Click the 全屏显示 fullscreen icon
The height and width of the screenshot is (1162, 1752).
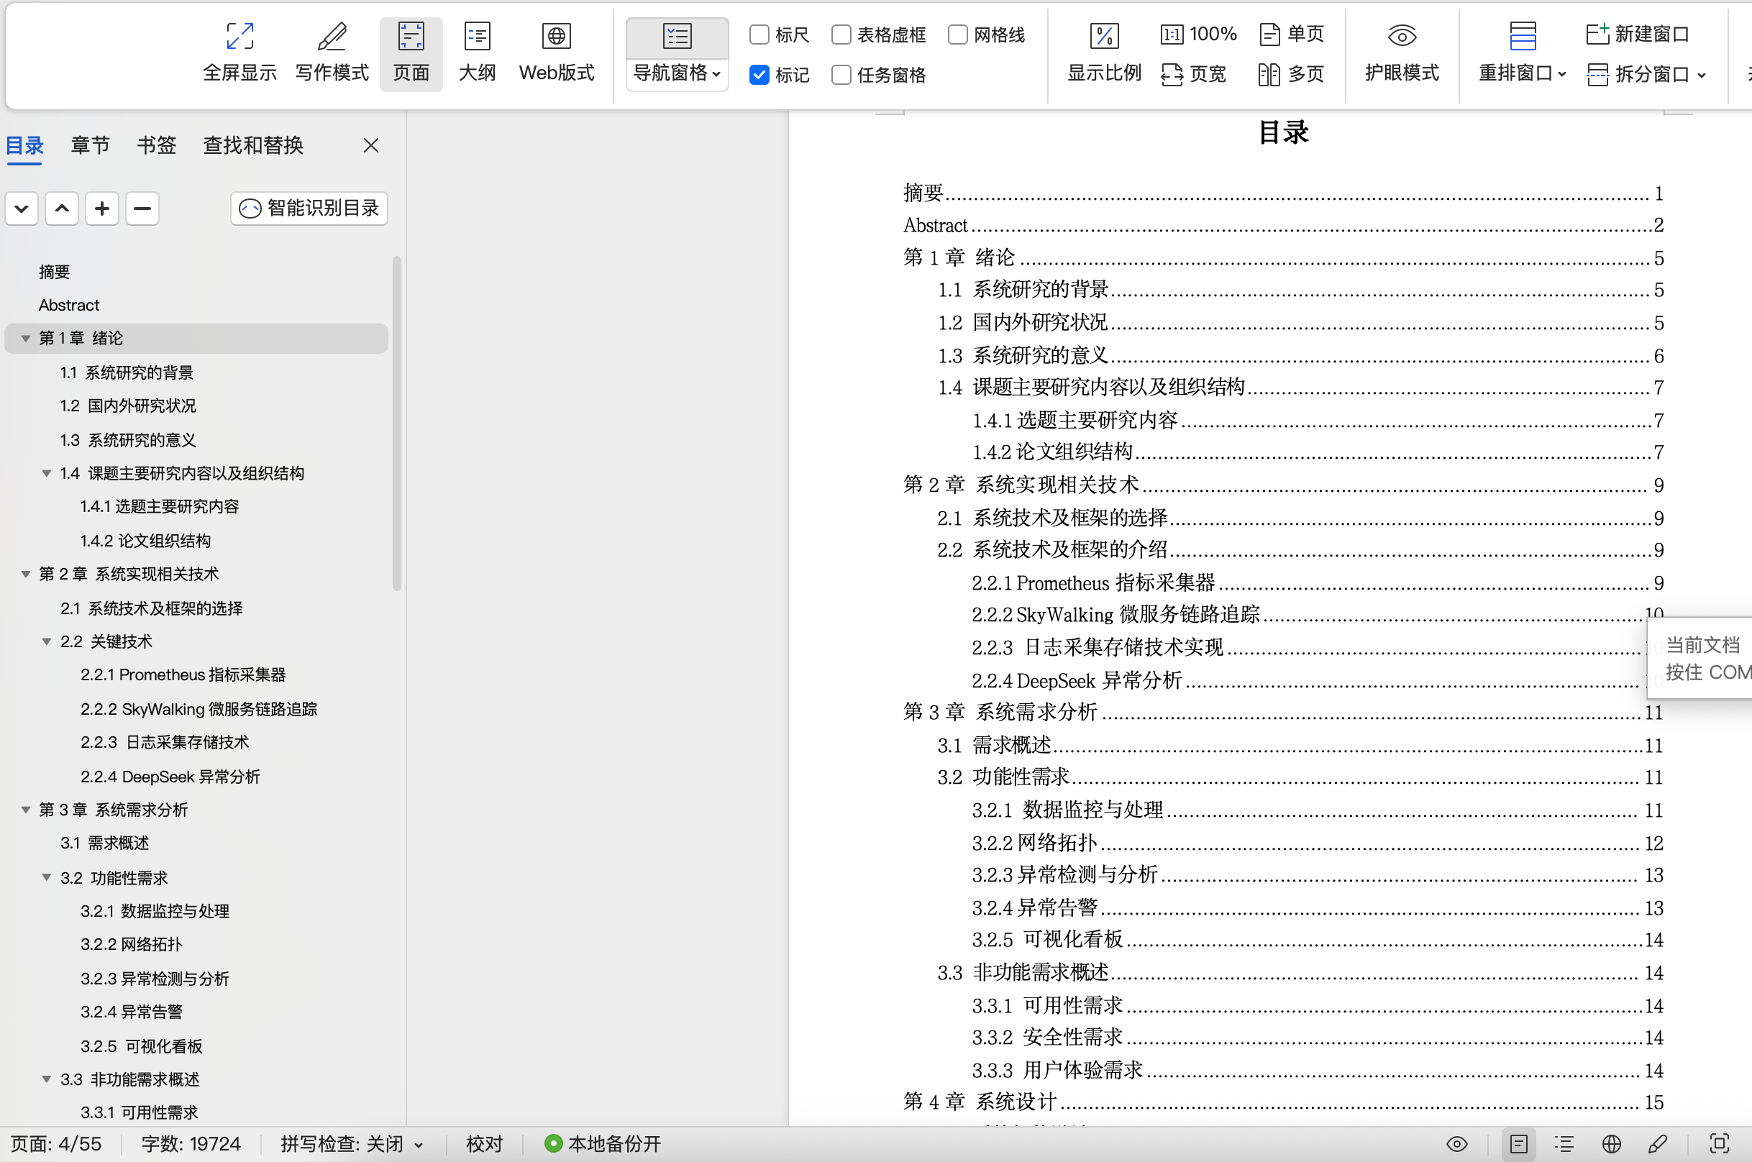pyautogui.click(x=239, y=36)
